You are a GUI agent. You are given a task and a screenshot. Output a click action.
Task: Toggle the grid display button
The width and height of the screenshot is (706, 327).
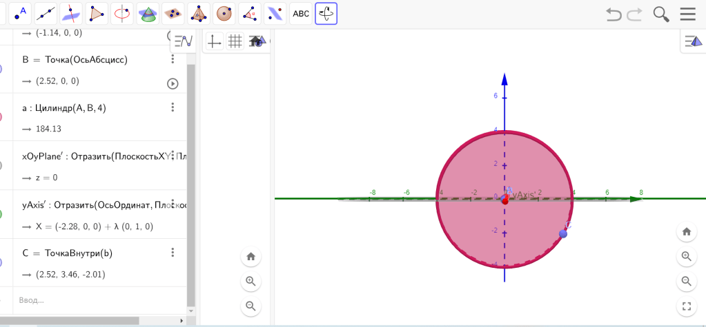(235, 41)
